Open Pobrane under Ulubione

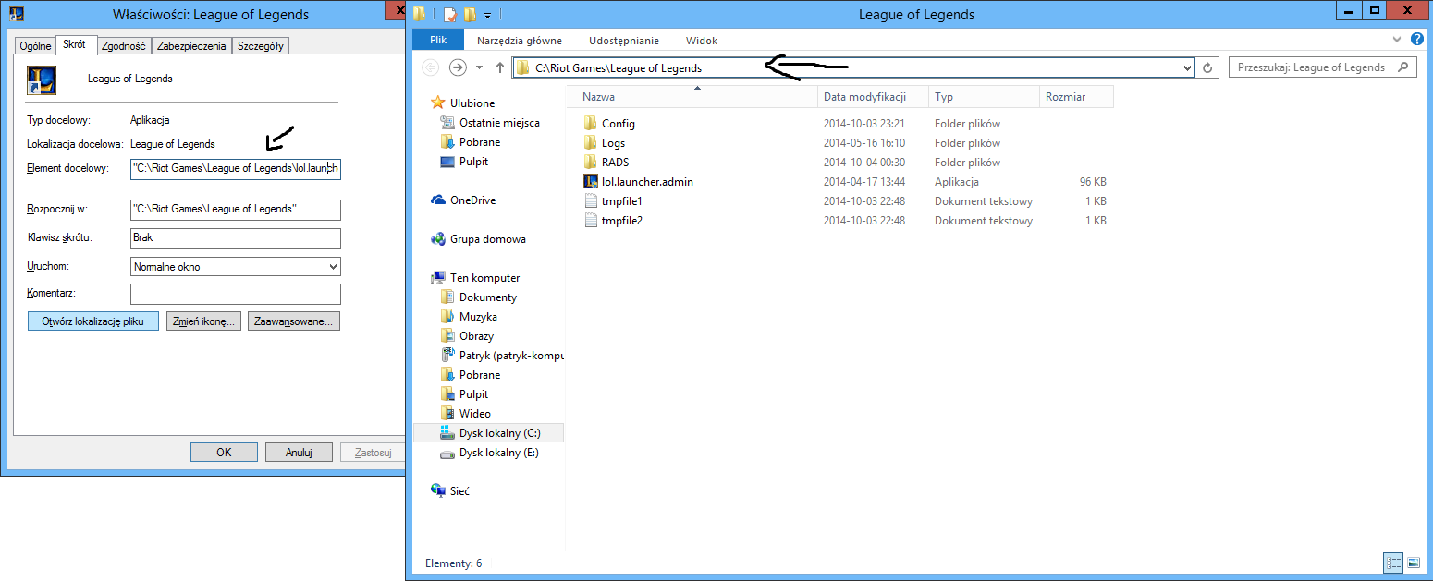tap(480, 142)
